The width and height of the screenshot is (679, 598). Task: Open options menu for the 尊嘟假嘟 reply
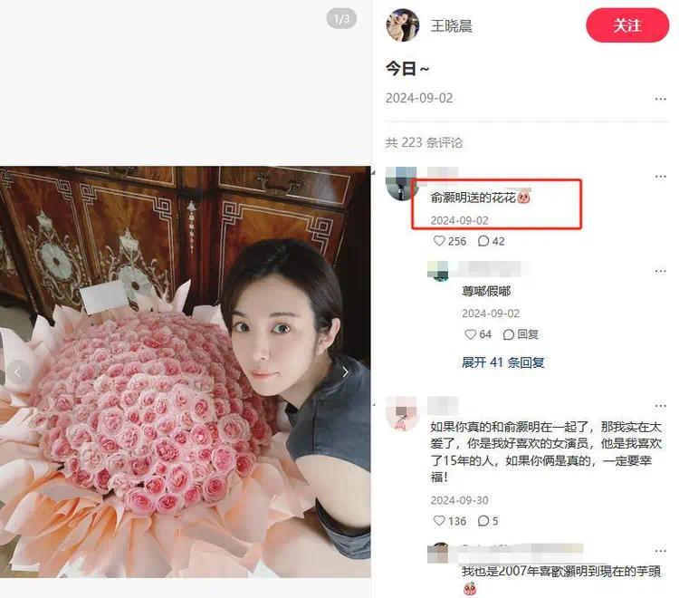pos(660,271)
